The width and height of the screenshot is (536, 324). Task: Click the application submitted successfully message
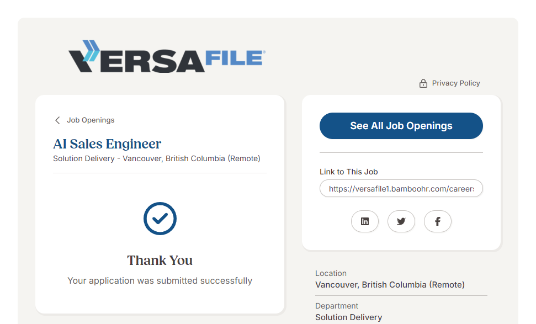click(160, 280)
